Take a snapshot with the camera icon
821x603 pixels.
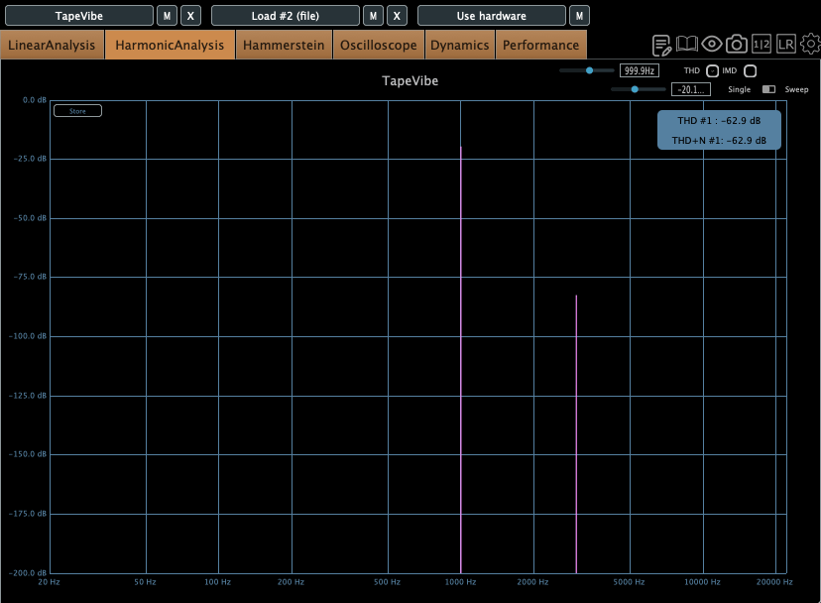(737, 45)
